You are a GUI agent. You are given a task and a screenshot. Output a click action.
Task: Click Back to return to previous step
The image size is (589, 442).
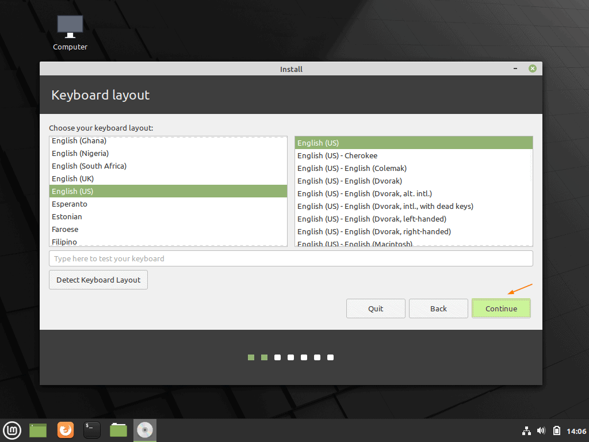click(438, 308)
